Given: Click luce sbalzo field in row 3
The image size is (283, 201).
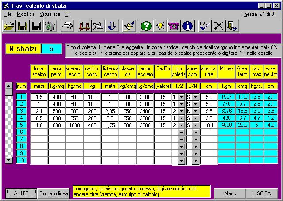Looking at the screenshot, I should pos(39,111).
